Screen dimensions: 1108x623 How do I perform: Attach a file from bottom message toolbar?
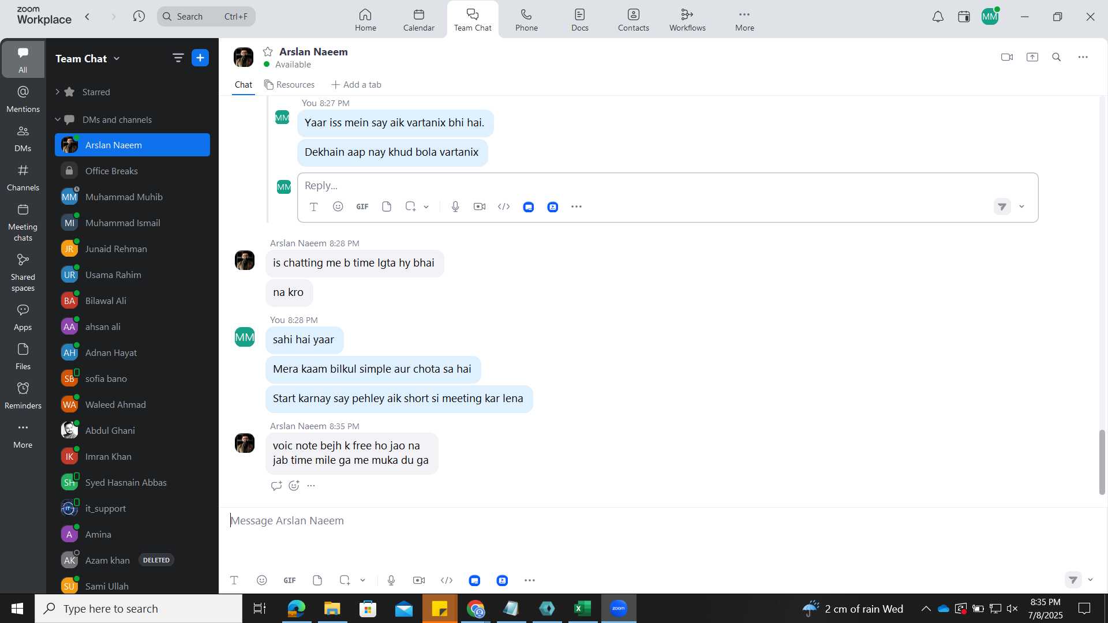pyautogui.click(x=317, y=580)
